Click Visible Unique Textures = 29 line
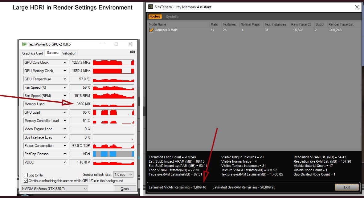 [x=242, y=157]
